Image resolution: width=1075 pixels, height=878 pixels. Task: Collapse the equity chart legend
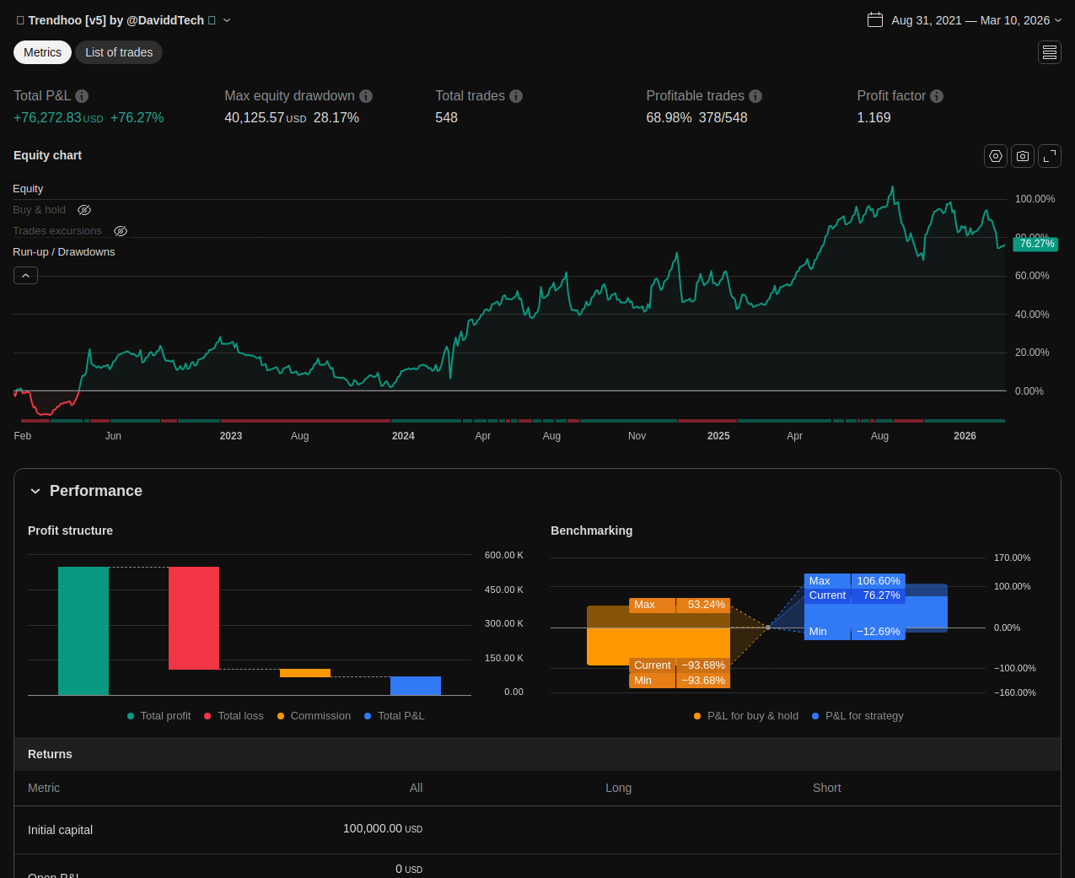click(x=25, y=276)
